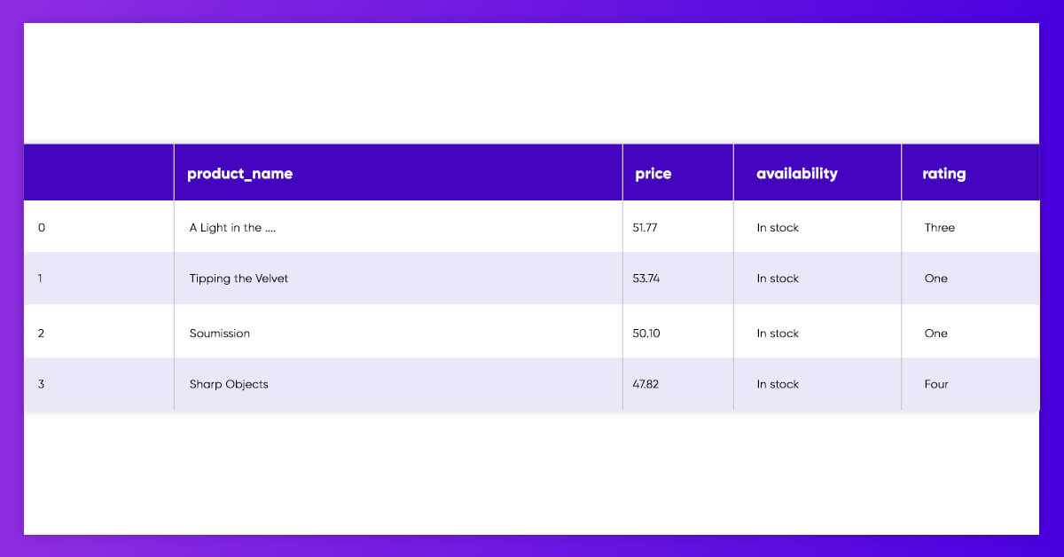
Task: Select the 'Soumission' product cell
Action: click(x=398, y=333)
